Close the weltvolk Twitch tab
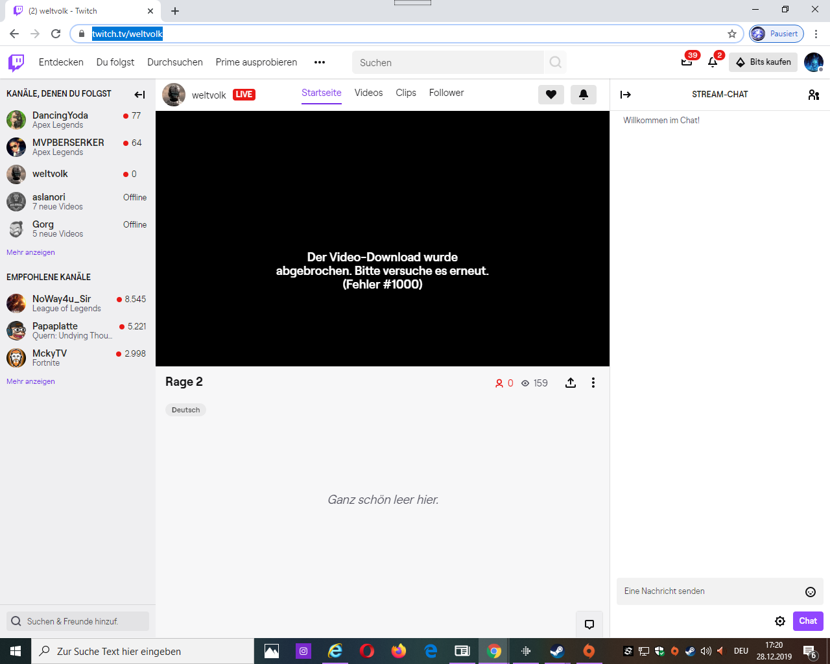Viewport: 830px width, 664px height. pyautogui.click(x=150, y=11)
